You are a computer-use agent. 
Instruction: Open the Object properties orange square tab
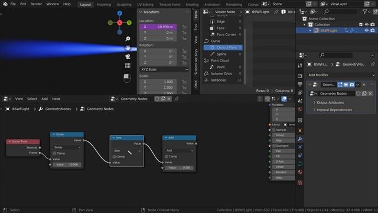(300, 131)
